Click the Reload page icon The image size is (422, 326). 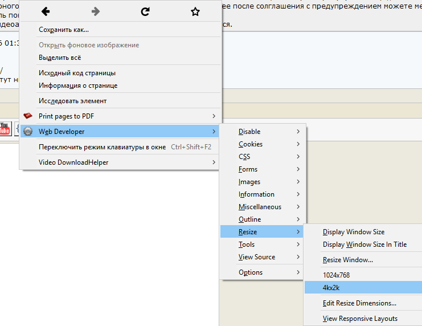(145, 11)
